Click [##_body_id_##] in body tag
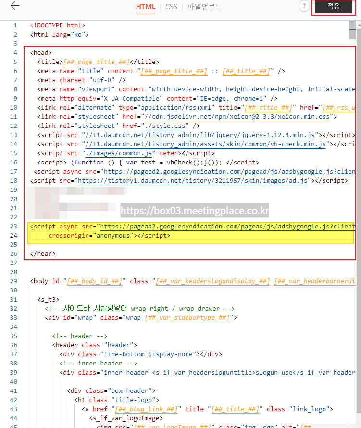This screenshot has height=428, width=361. (94, 281)
